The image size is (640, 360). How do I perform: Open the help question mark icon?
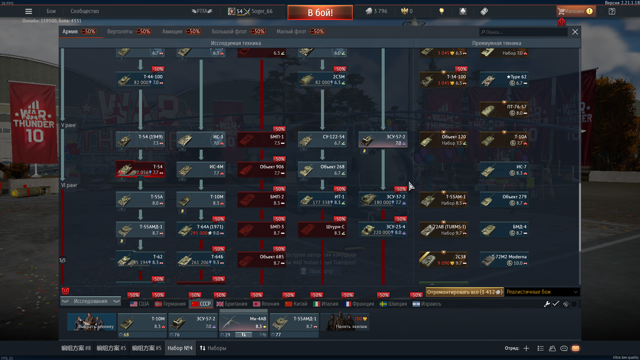pyautogui.click(x=612, y=11)
